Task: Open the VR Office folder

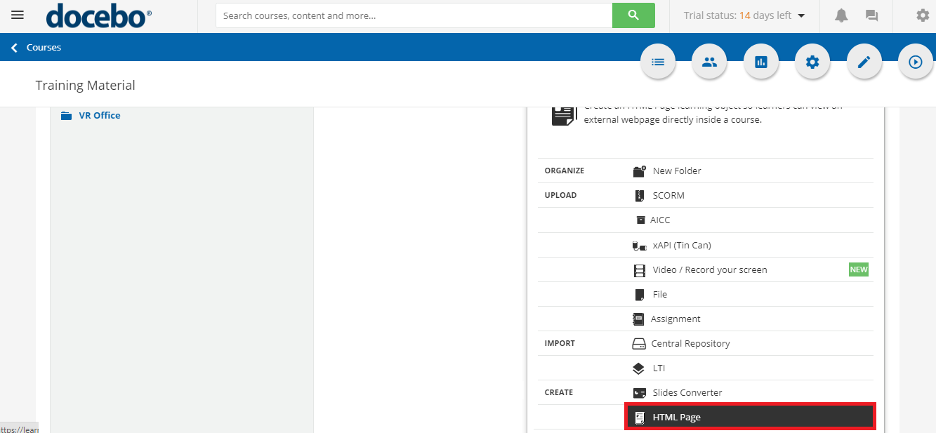Action: coord(99,116)
